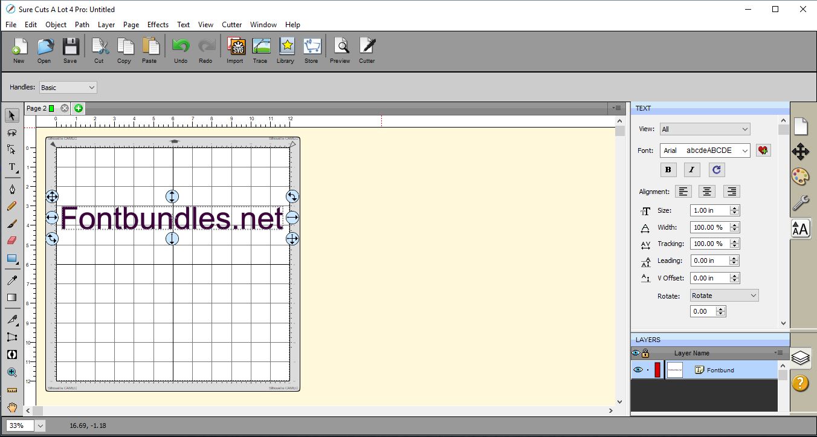This screenshot has height=437, width=817.
Task: Select the Ruler measure tool
Action: [12, 390]
